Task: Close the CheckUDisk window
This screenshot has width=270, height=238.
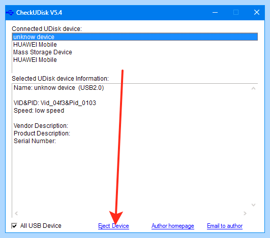Action: click(257, 12)
